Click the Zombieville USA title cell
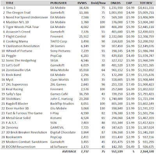156x154 pixels. point(18,70)
